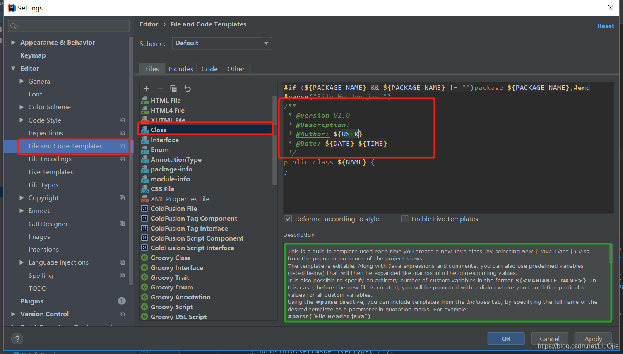Click the OK button
The width and height of the screenshot is (623, 354).
point(506,339)
